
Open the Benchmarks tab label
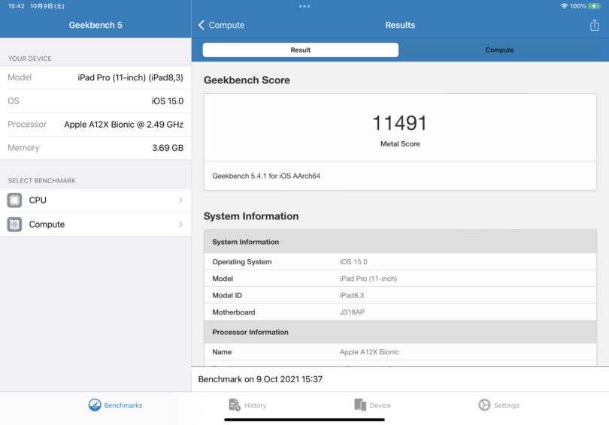(x=123, y=405)
